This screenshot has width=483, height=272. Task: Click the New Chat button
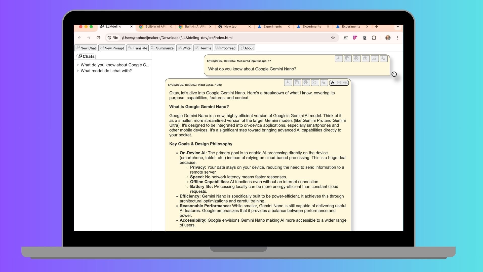86,48
